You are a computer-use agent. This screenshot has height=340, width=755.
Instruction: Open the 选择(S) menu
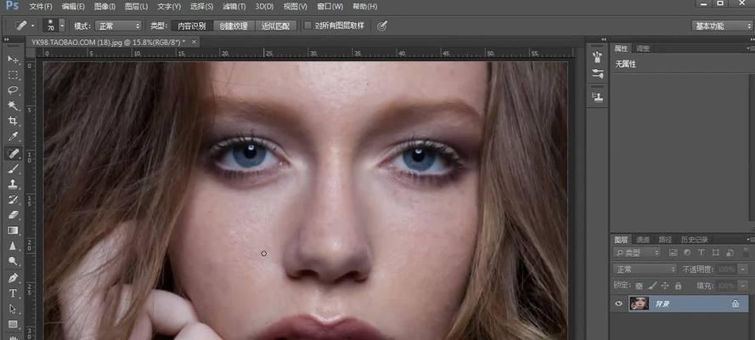201,7
